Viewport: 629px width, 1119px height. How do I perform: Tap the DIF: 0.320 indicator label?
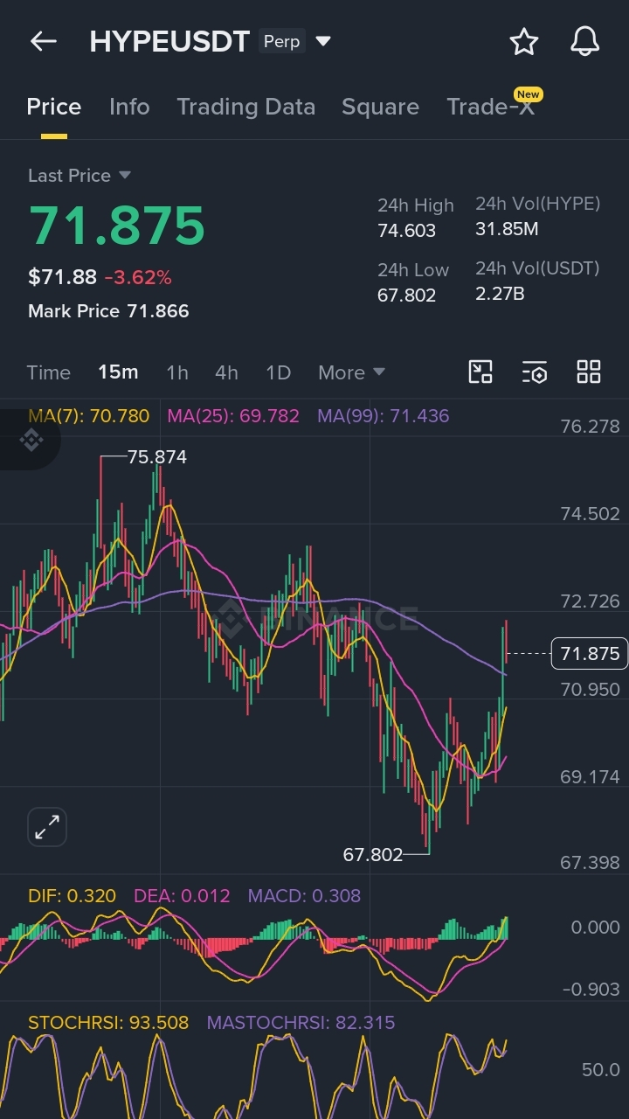(72, 896)
